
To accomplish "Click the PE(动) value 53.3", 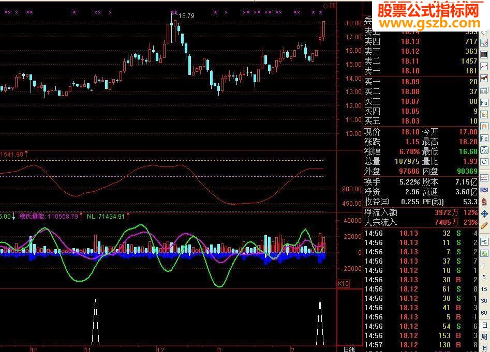I will coord(471,202).
